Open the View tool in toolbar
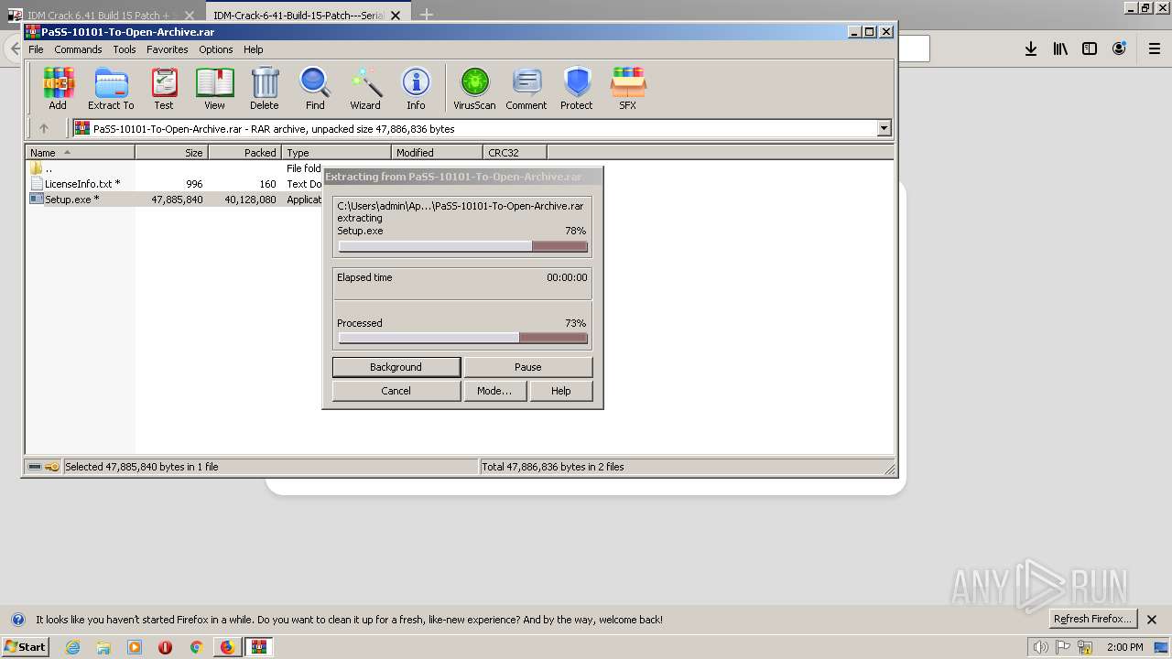This screenshot has width=1172, height=659. (x=214, y=89)
